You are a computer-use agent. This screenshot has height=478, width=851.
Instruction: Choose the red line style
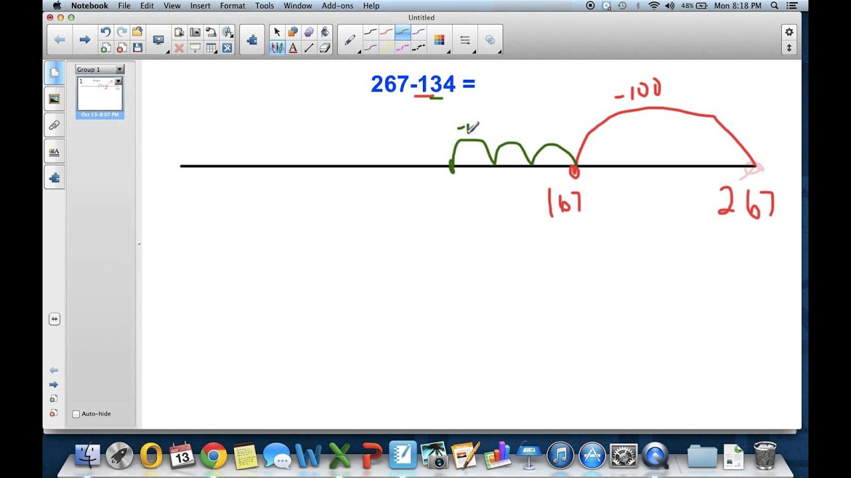[386, 32]
